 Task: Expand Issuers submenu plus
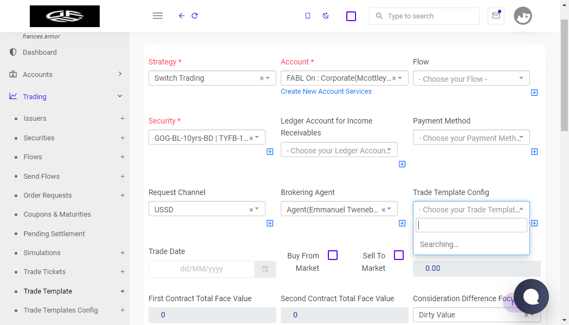tap(122, 118)
